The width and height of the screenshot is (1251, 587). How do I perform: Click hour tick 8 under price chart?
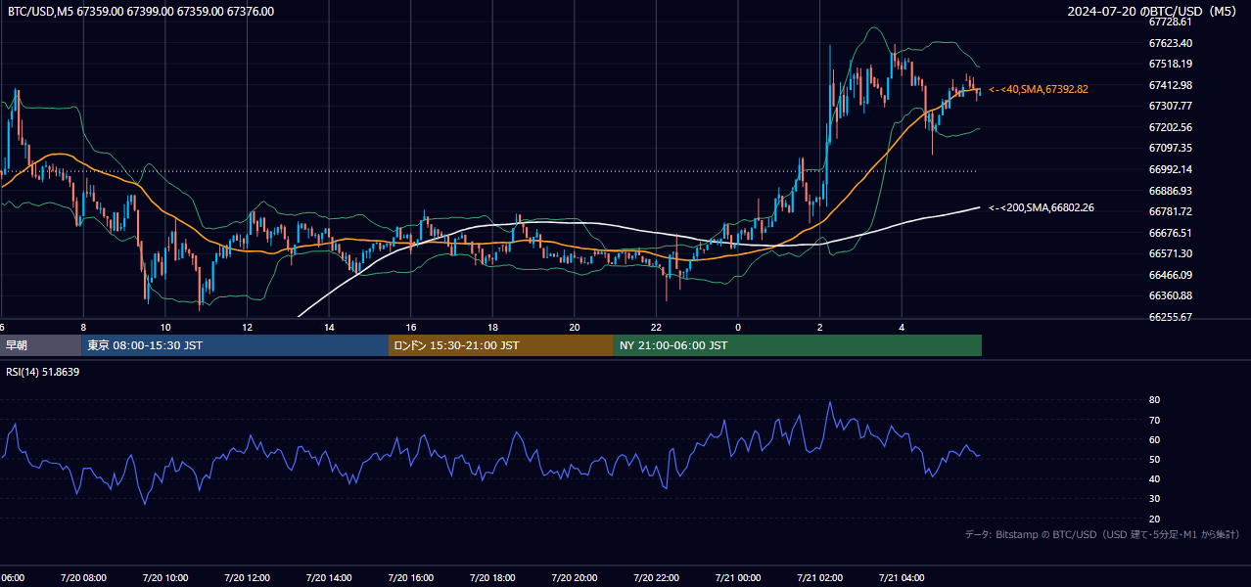pyautogui.click(x=83, y=328)
